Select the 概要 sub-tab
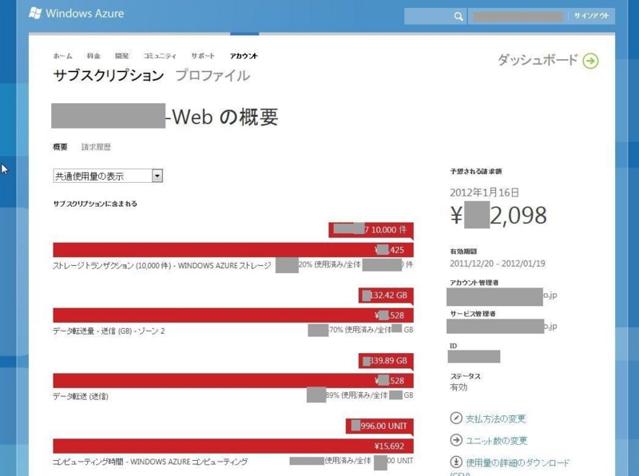Image resolution: width=639 pixels, height=476 pixels. point(60,147)
